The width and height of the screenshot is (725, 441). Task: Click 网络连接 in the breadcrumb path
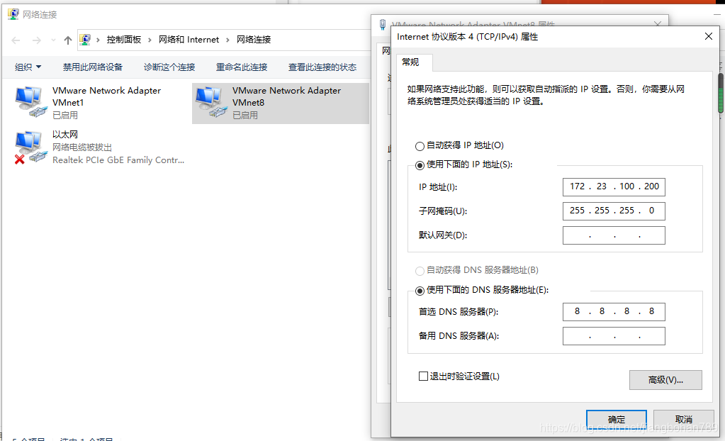coord(254,40)
